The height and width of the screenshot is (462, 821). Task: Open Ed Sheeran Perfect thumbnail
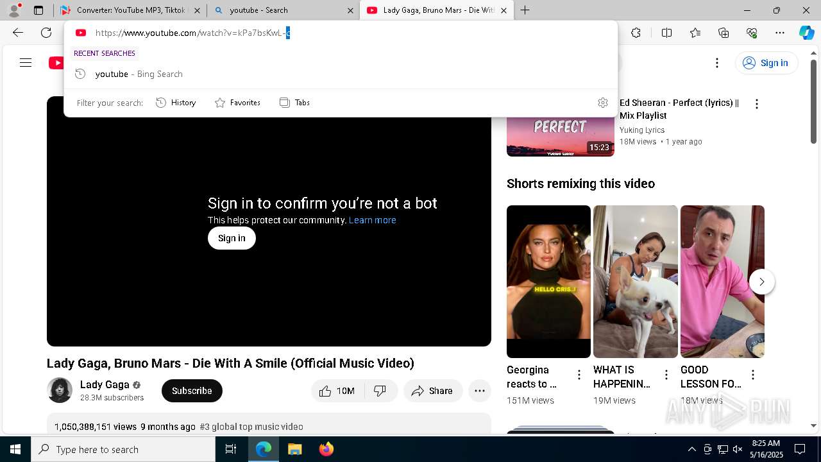coord(560,137)
